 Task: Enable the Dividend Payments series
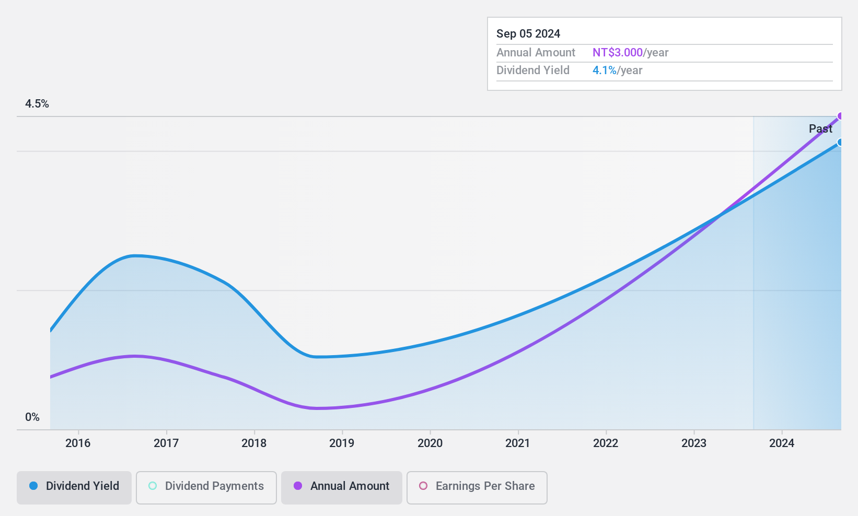pos(206,488)
